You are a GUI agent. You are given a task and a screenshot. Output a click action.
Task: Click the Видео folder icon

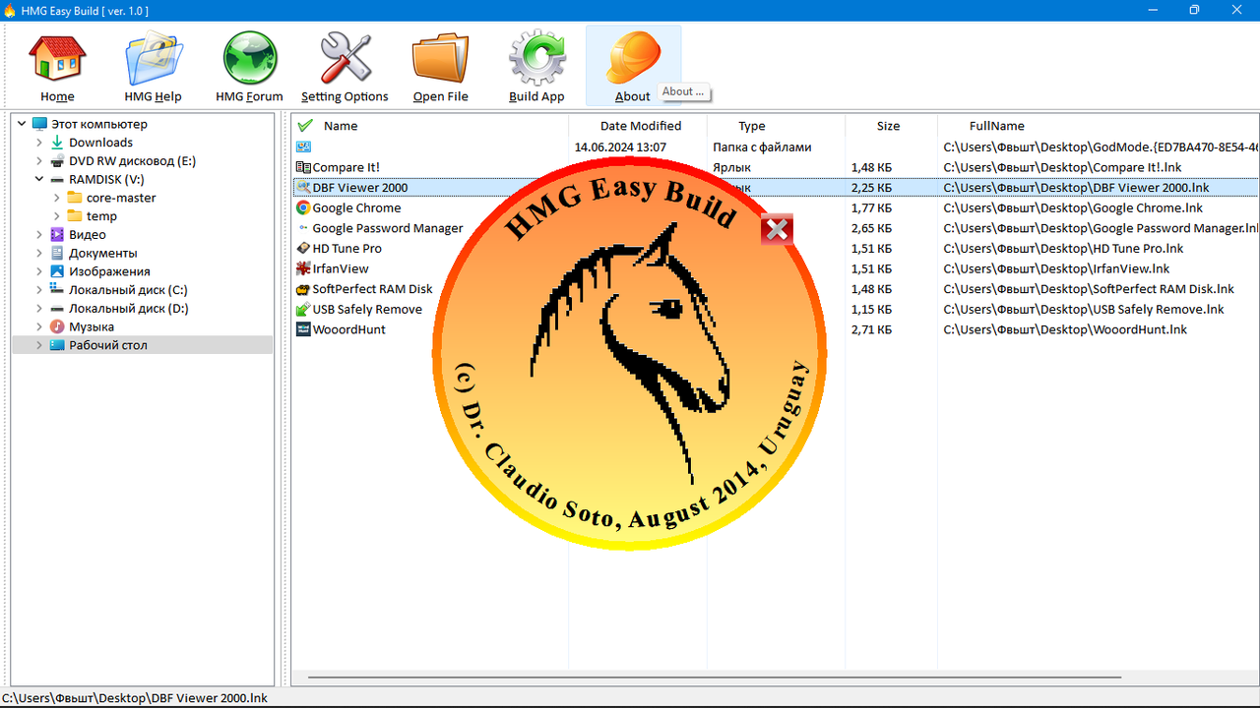(57, 234)
